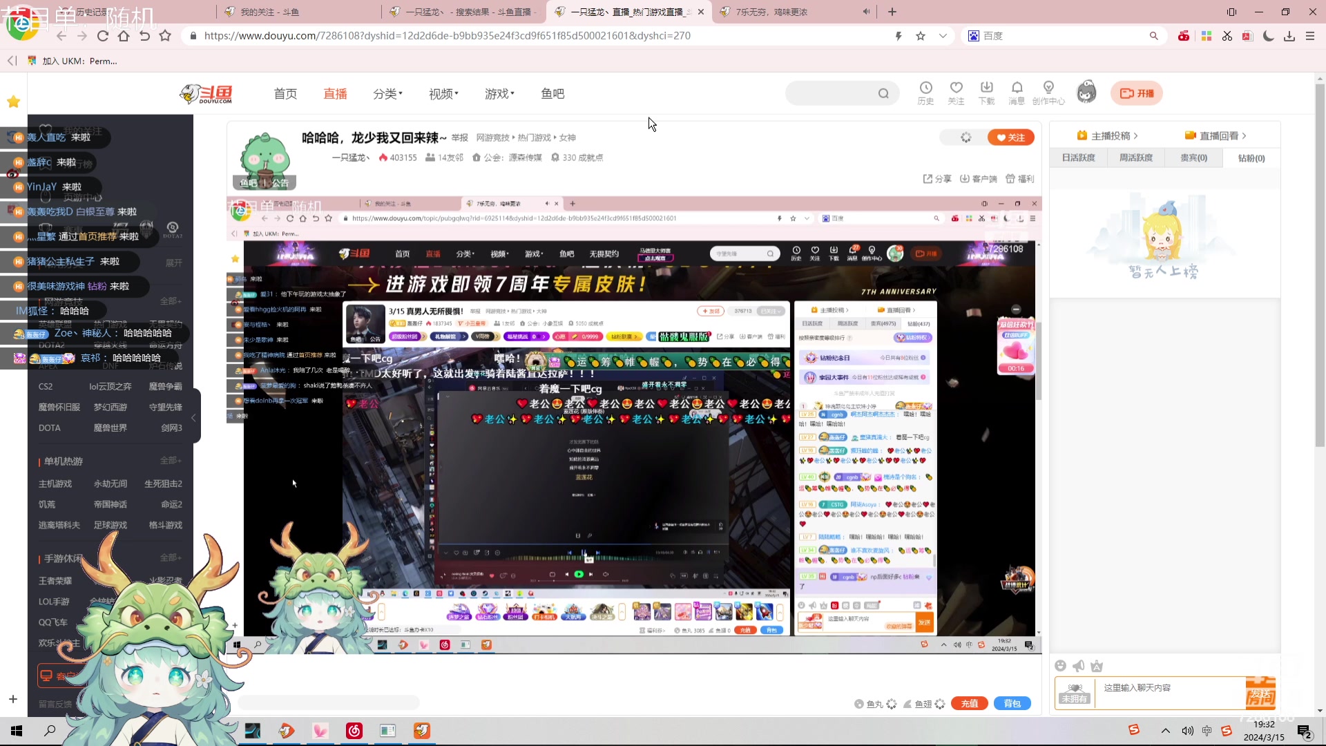Open the emoji picker in the chat box

(x=1061, y=665)
